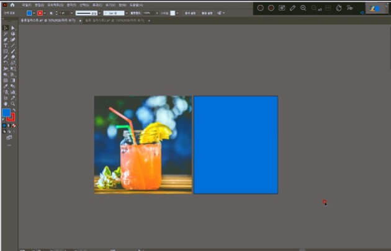Click the stroke weight stepper arrows
This screenshot has height=251, width=391.
coord(56,13)
